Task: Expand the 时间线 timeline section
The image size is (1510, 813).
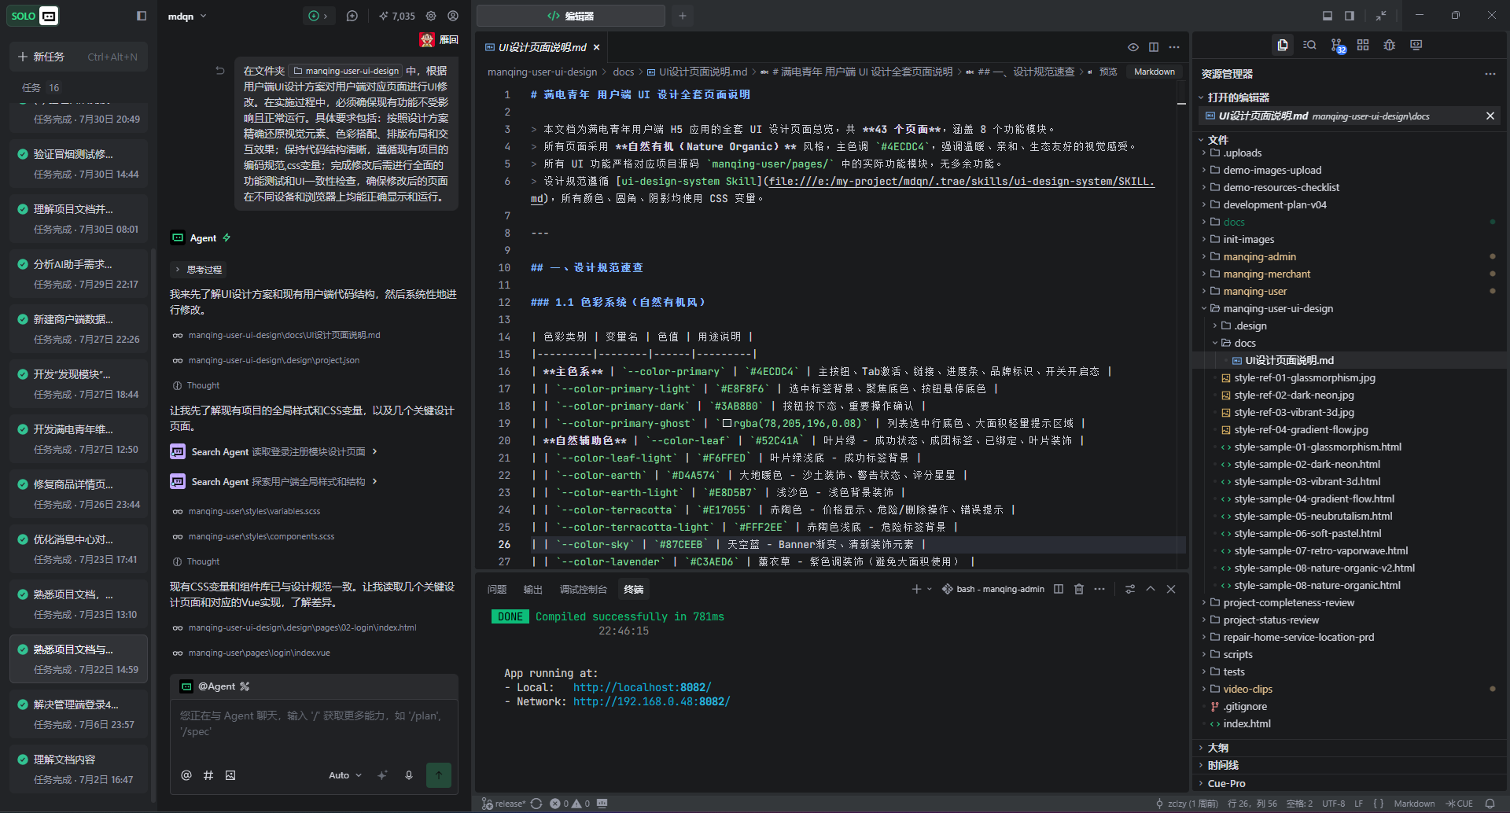Action: [x=1223, y=765]
